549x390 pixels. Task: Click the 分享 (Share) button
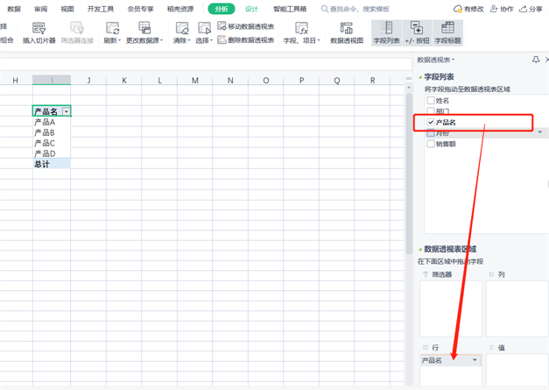(x=531, y=9)
